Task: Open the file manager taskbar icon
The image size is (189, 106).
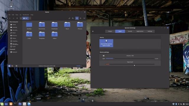Action: point(20,104)
